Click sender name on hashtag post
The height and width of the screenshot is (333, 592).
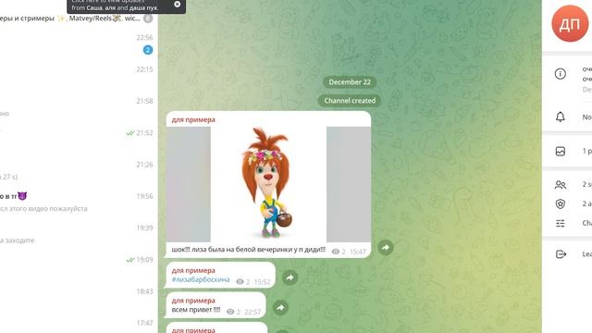coord(193,270)
